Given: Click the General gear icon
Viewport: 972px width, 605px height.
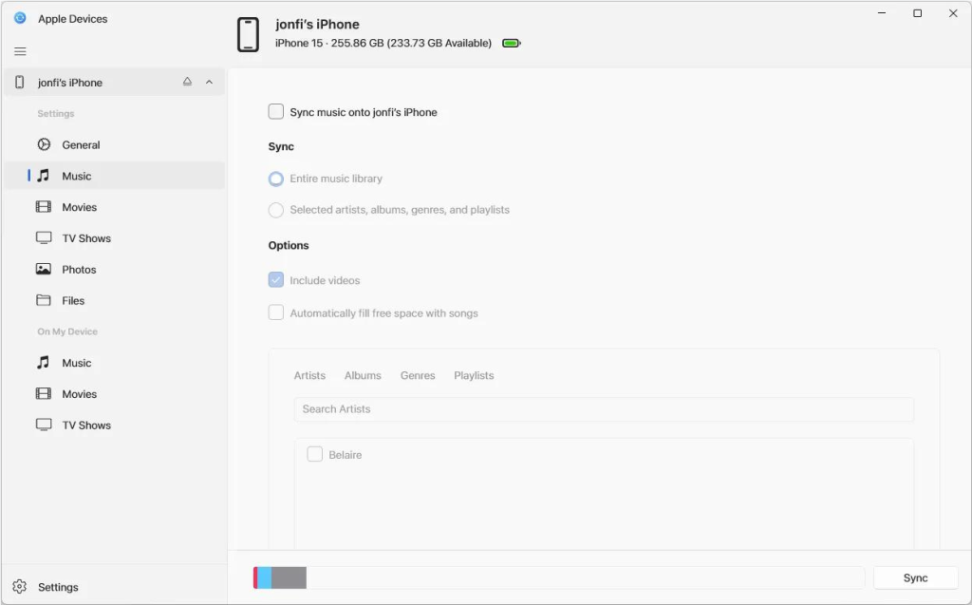Looking at the screenshot, I should [44, 144].
